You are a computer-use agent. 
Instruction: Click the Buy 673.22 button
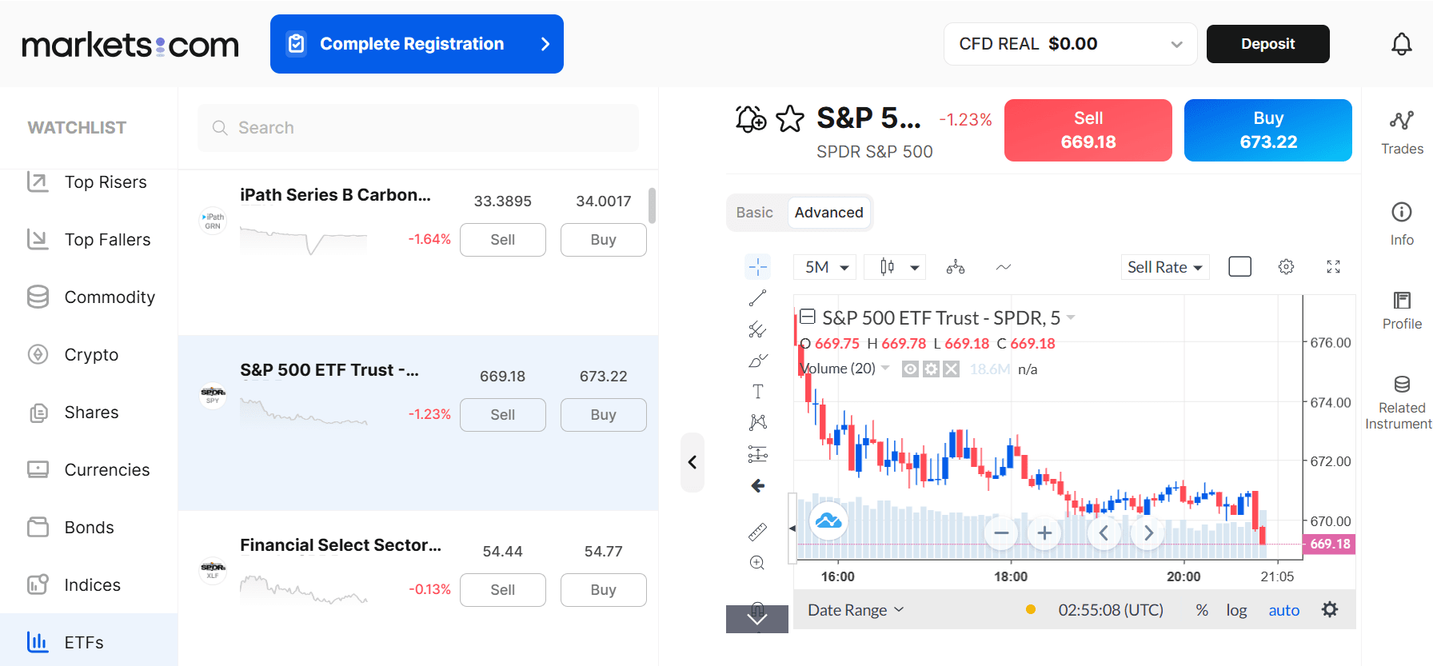pyautogui.click(x=1267, y=130)
